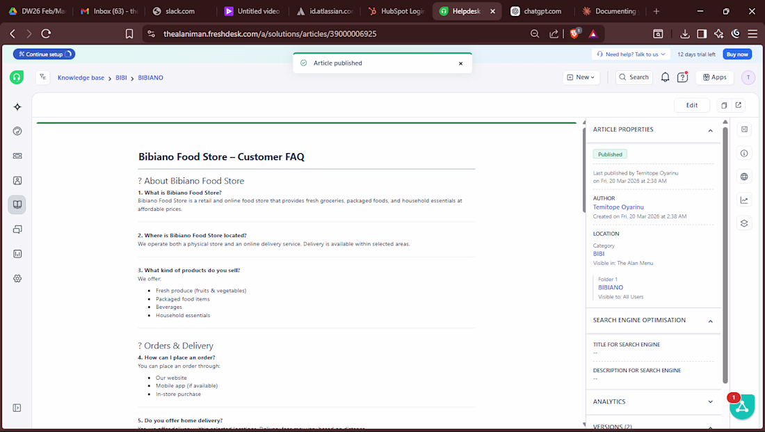Click the duplicate article copy icon

(724, 105)
